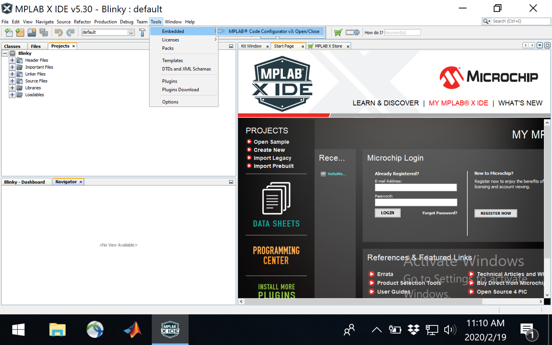
Task: Open Windows Start menu
Action: point(18,329)
